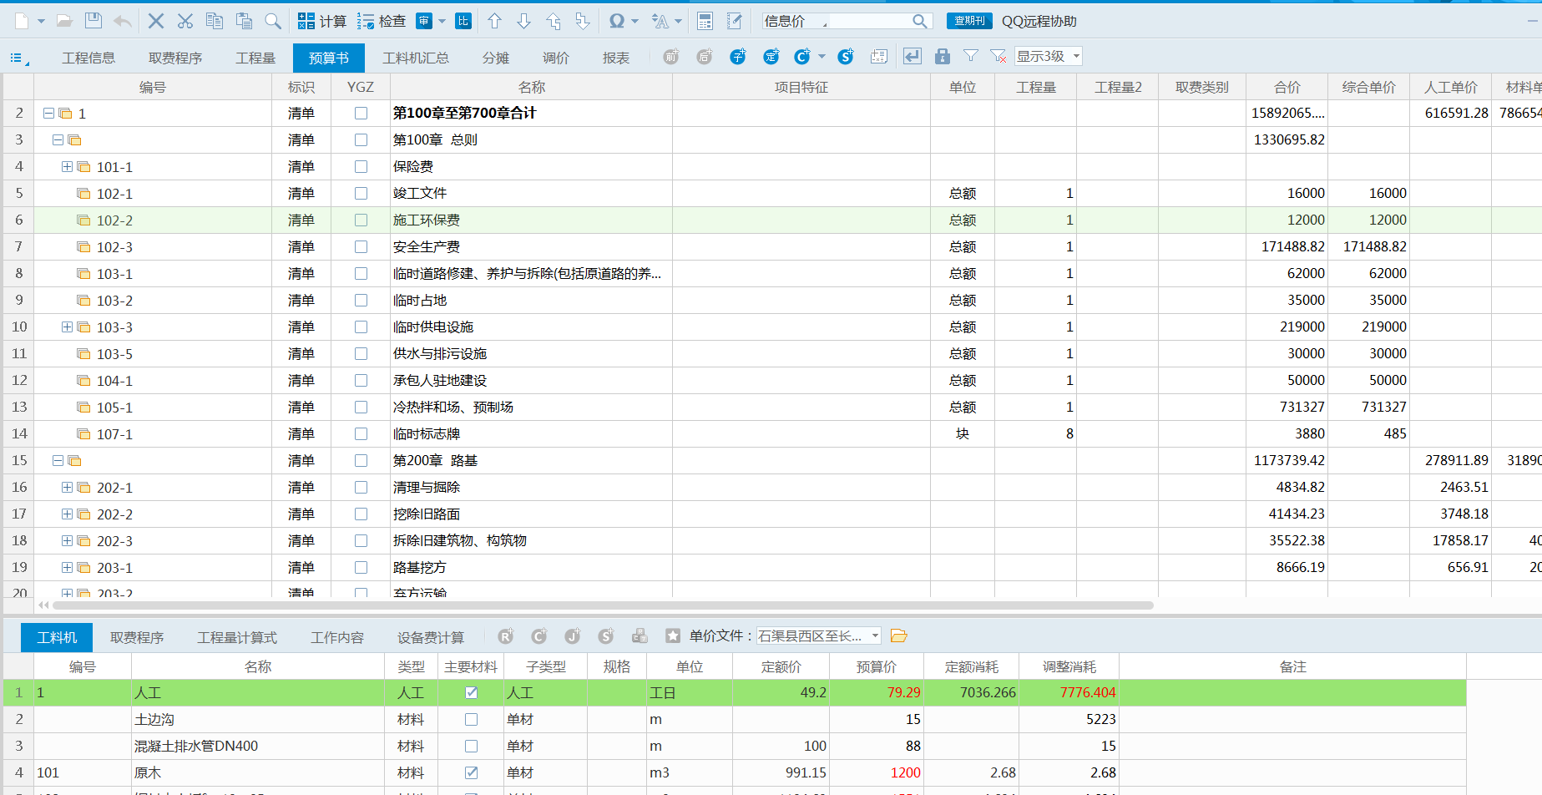Open the 设备费计算 lower tab
Image resolution: width=1542 pixels, height=795 pixels.
[x=431, y=638]
